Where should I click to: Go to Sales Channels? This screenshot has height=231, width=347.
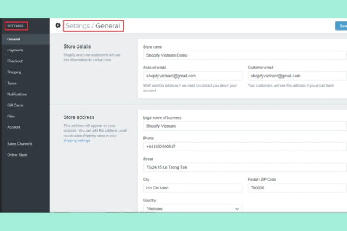coord(20,144)
